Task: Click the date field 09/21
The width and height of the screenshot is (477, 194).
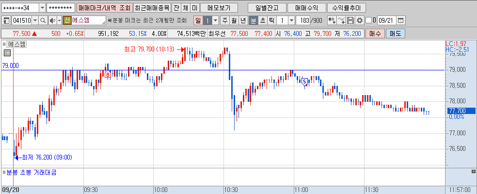Action: tap(386, 20)
